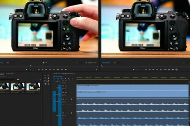This screenshot has width=190, height=126.
Task: Select the Selection arrow tool
Action: (45, 75)
